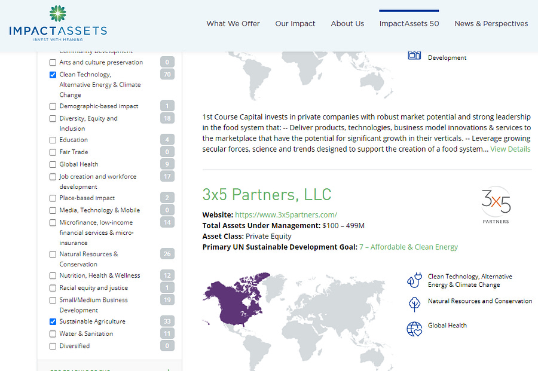Uncheck Clean Technology, Alternative Energy filter
The image size is (538, 371).
point(53,75)
